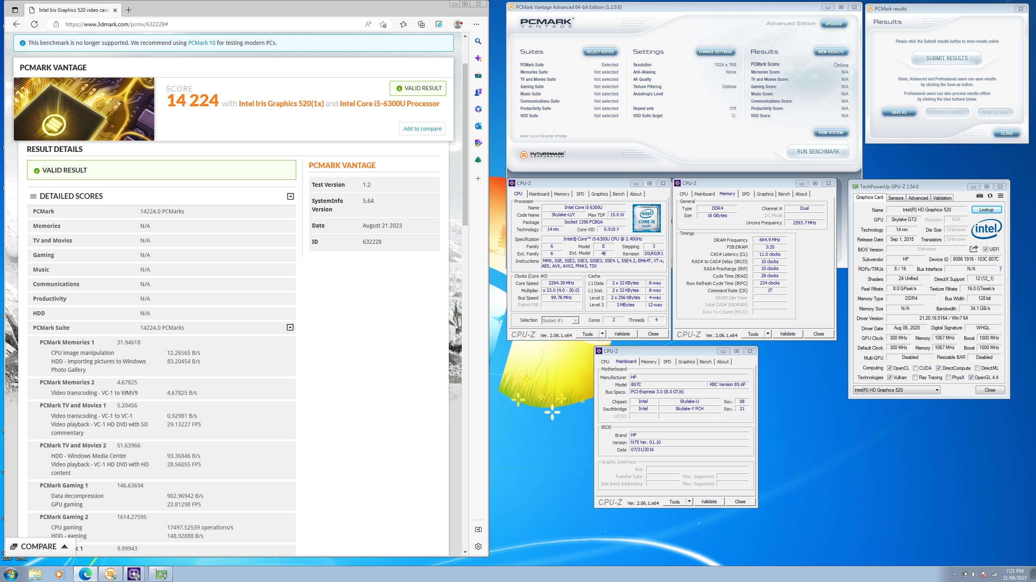Open the sidebar Games chess icon

(478, 92)
